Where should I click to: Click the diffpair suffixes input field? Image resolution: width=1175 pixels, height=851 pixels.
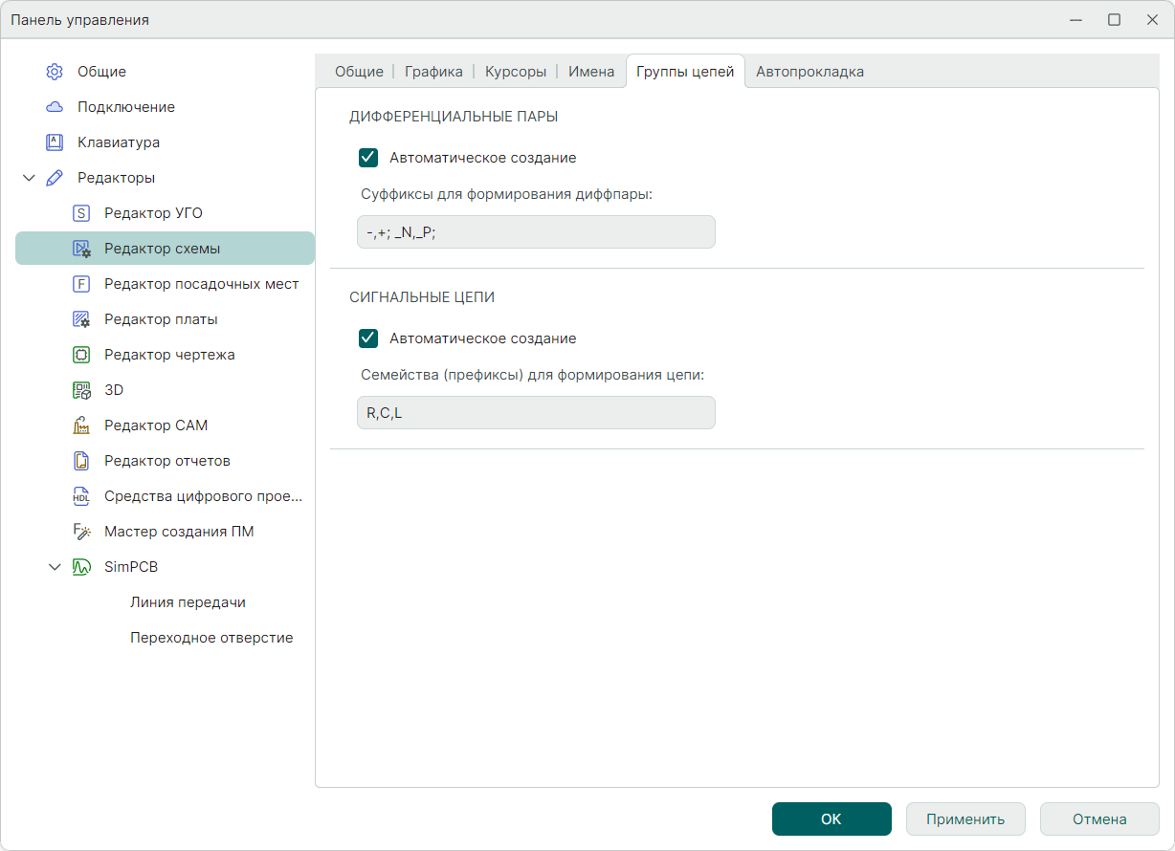pos(536,232)
